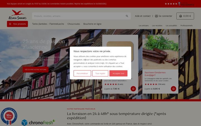Click Tout rejeter in cookie dialog

tap(100, 73)
